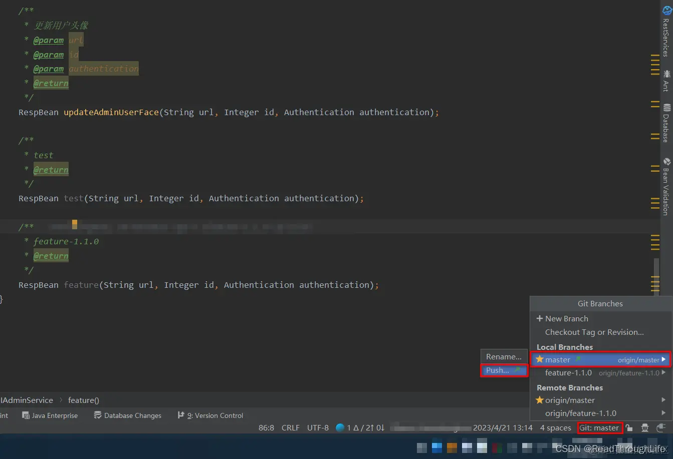Toggle favorite star on local master branch
673x459 pixels.
coord(540,359)
